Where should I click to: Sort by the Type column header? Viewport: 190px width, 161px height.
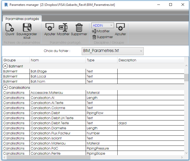(x=101, y=60)
